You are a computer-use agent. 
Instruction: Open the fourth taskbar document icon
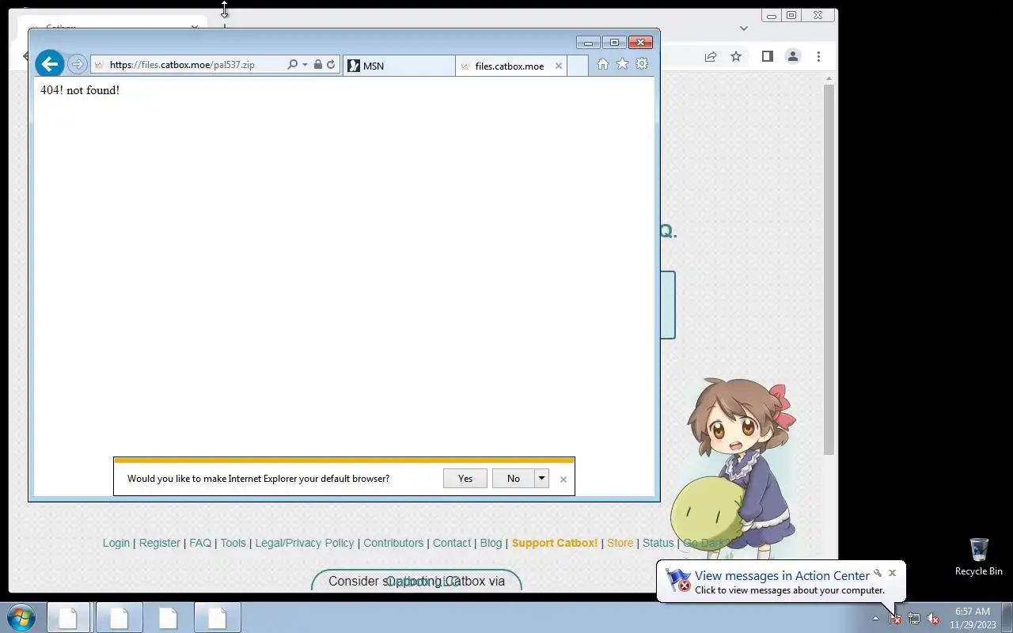coord(217,617)
